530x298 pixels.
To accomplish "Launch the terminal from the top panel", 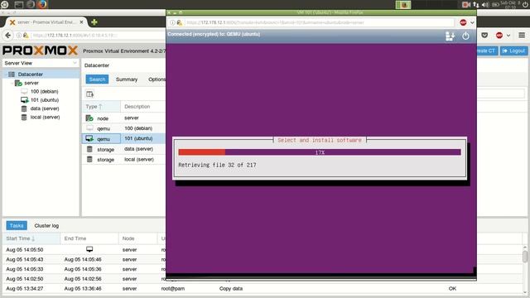I will click(19, 4).
